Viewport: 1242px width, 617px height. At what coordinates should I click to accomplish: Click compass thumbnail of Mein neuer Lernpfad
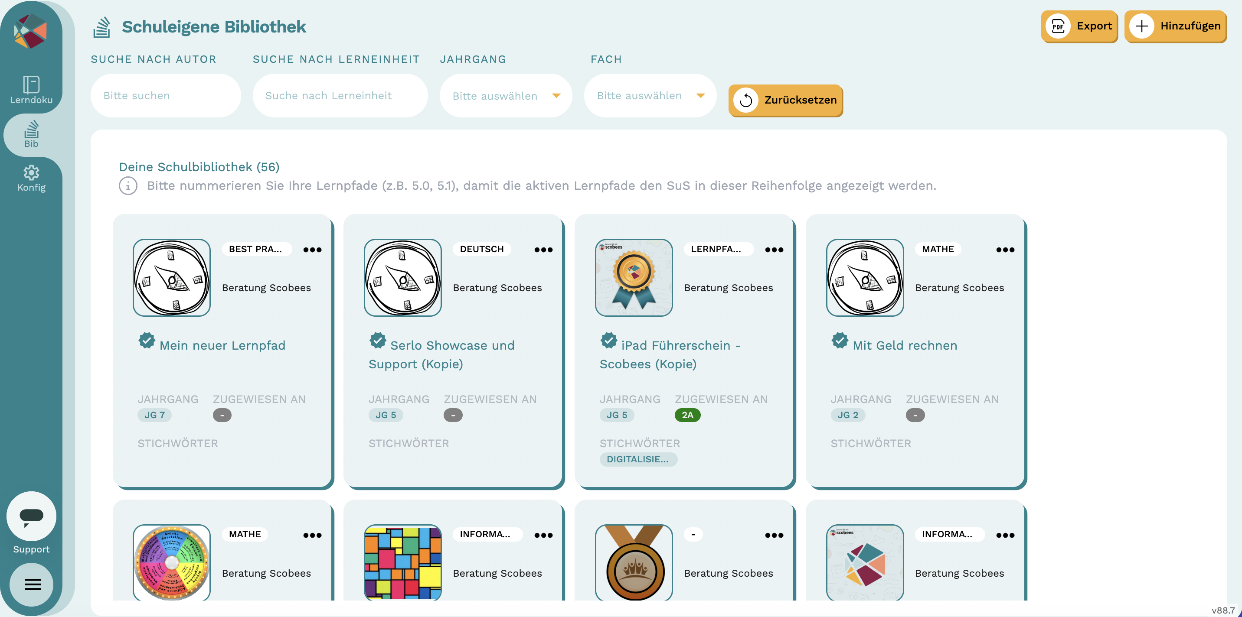pos(172,277)
